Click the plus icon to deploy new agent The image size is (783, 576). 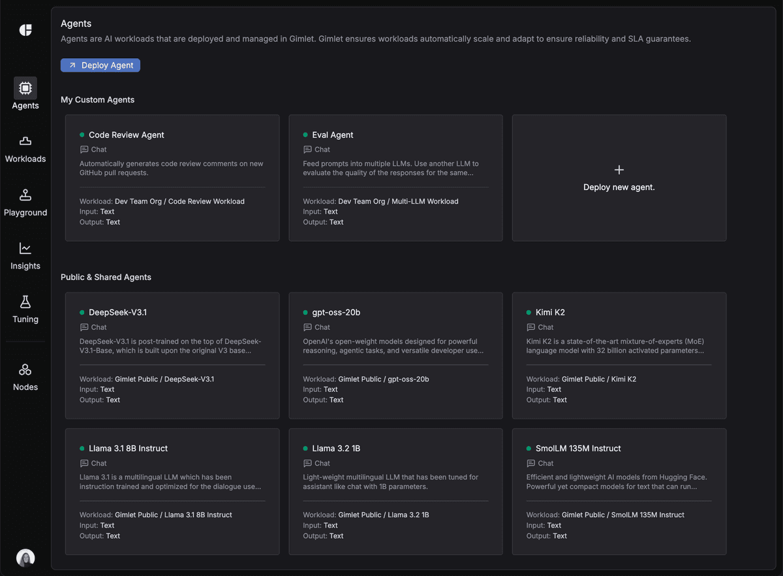619,169
